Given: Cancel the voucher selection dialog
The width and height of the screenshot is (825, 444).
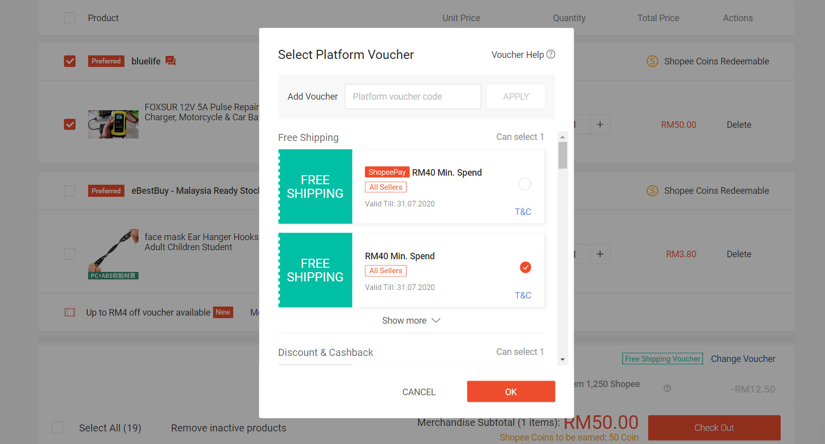Looking at the screenshot, I should [x=419, y=392].
